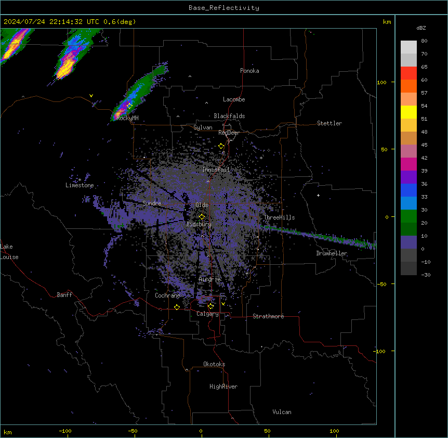448x438 pixels.
Task: Click the white plus marker north of Drumheller
Action: tap(318, 195)
